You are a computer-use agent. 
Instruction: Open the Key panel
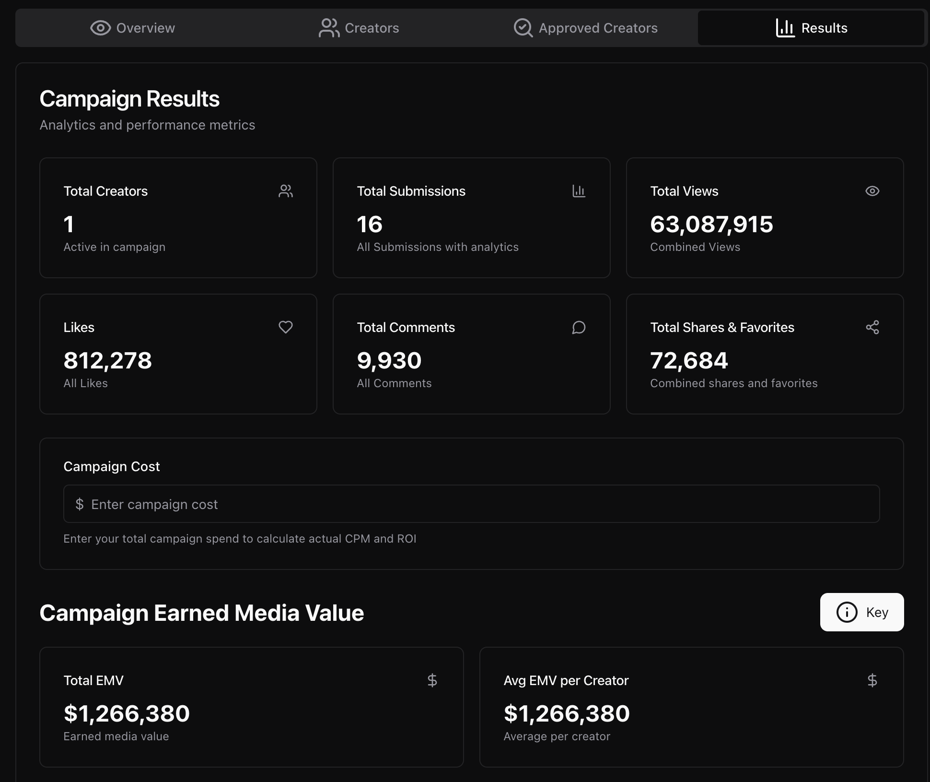tap(861, 613)
